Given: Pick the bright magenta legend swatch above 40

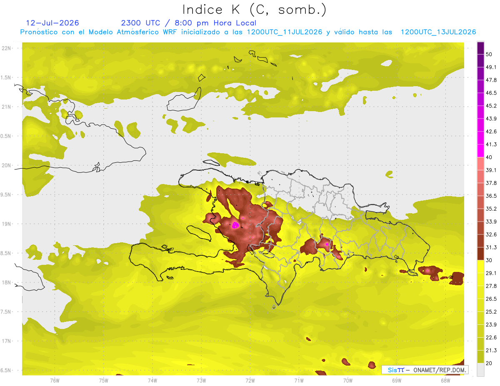Looking at the screenshot, I should (x=480, y=151).
